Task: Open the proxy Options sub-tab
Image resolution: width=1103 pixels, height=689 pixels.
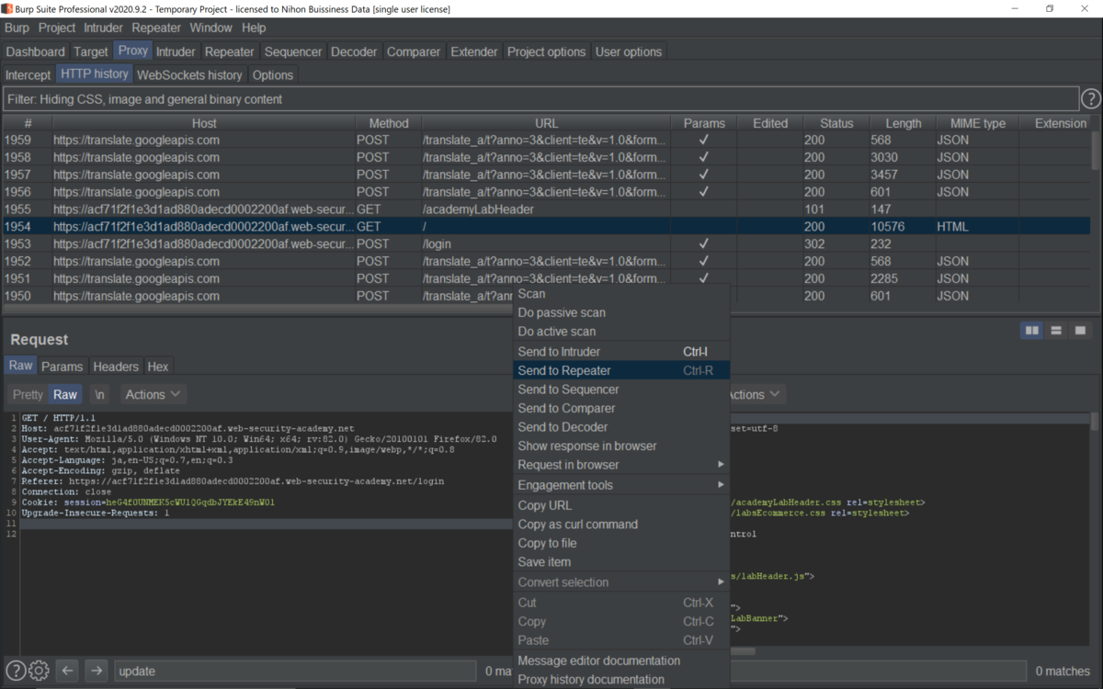Action: tap(273, 74)
